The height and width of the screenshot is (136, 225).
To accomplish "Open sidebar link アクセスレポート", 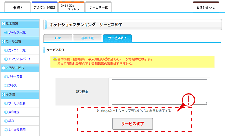I will 19,59.
